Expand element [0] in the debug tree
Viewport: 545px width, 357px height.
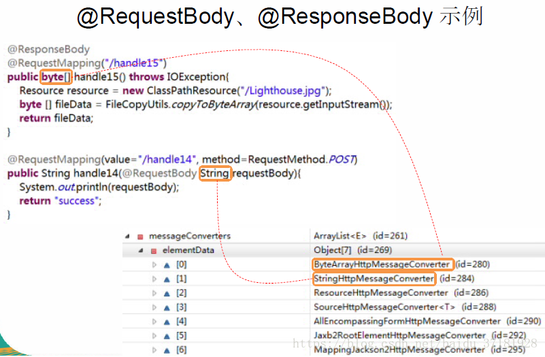(x=154, y=265)
